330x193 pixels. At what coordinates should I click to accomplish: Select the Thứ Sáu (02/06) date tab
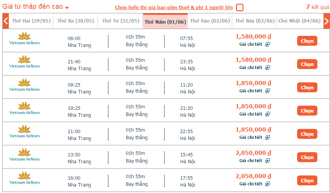tap(210, 21)
